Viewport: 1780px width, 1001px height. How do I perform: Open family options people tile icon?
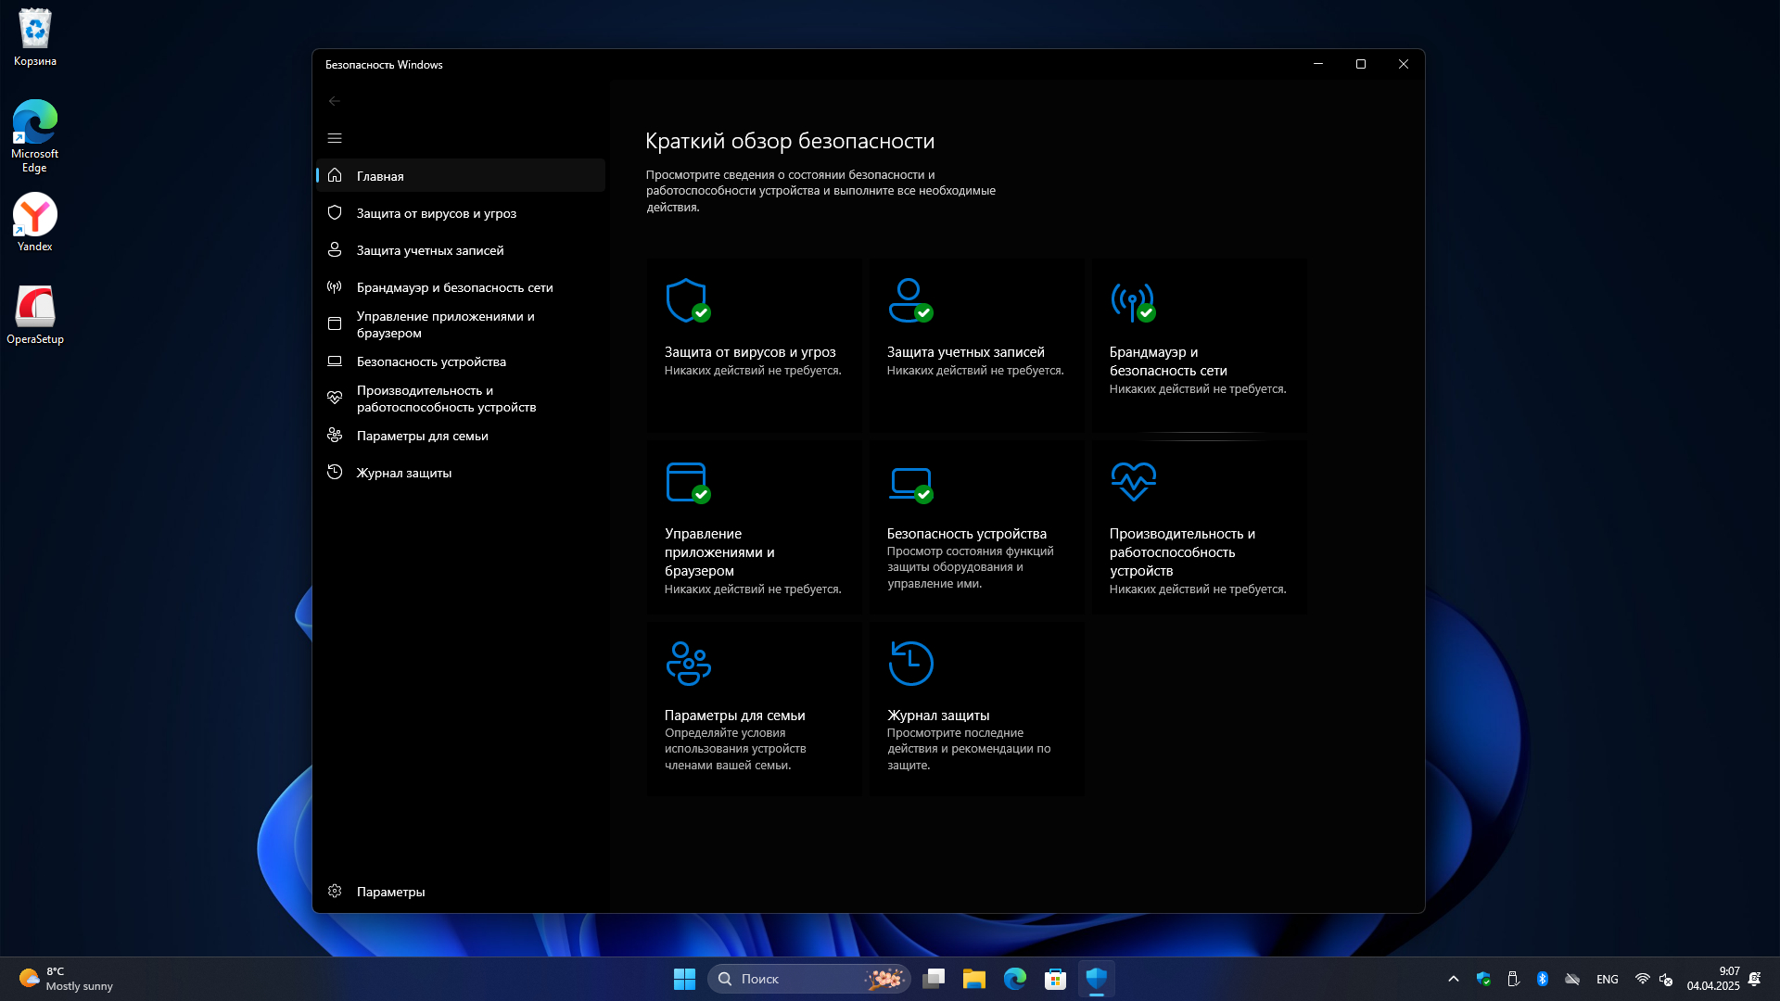(x=687, y=664)
